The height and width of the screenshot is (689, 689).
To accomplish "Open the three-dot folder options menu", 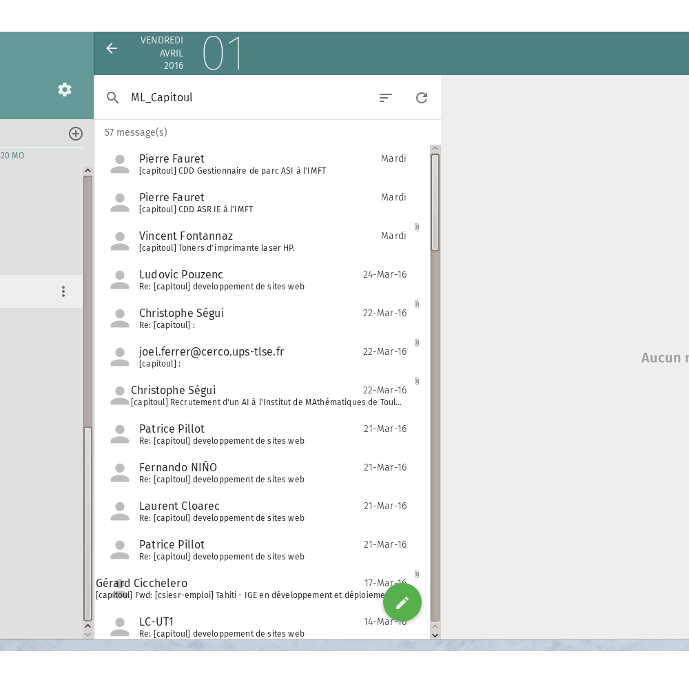I will 63,291.
